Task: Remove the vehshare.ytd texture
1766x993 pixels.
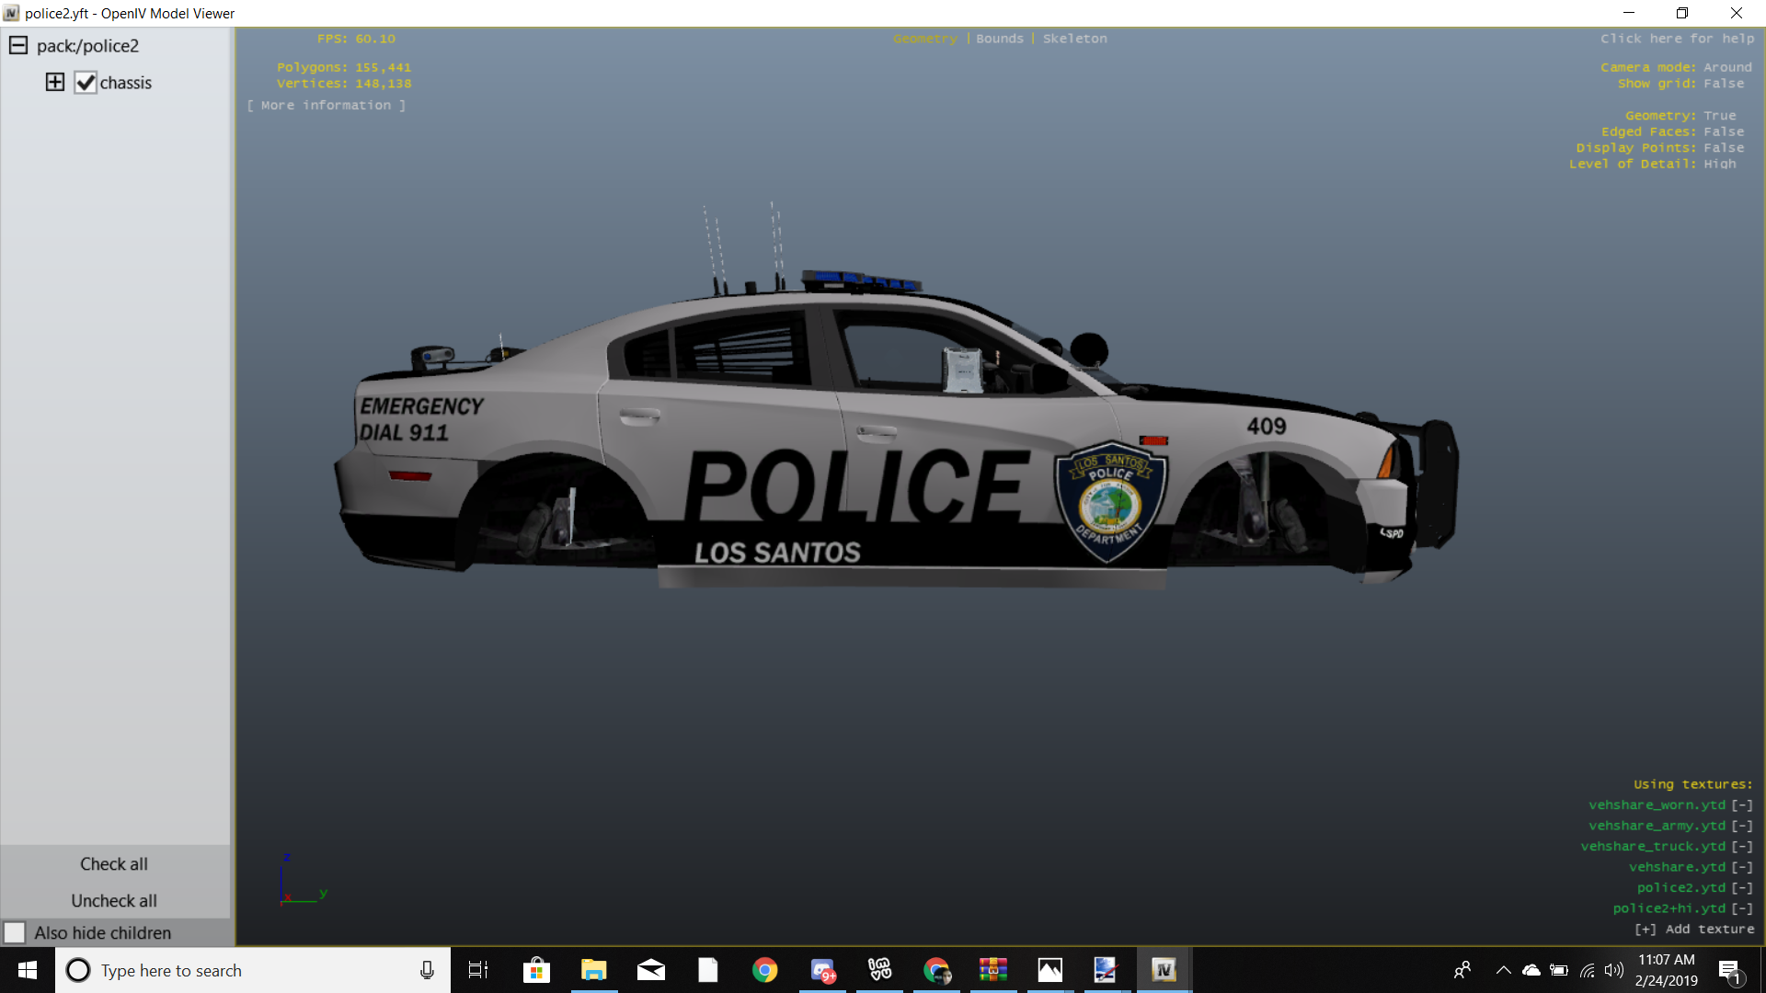Action: (x=1742, y=868)
